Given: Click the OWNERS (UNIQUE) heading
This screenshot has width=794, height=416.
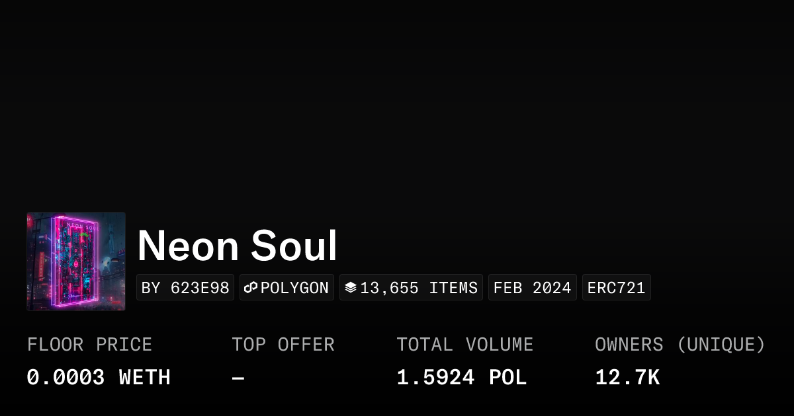Looking at the screenshot, I should click(x=680, y=345).
